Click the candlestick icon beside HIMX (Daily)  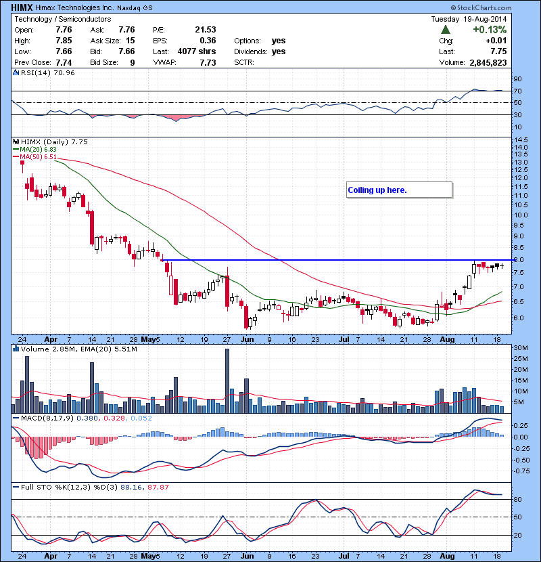16,142
